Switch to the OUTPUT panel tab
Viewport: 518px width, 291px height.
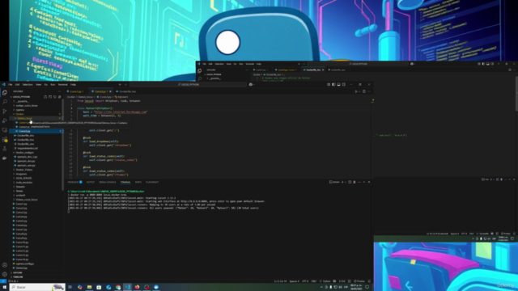click(x=90, y=182)
